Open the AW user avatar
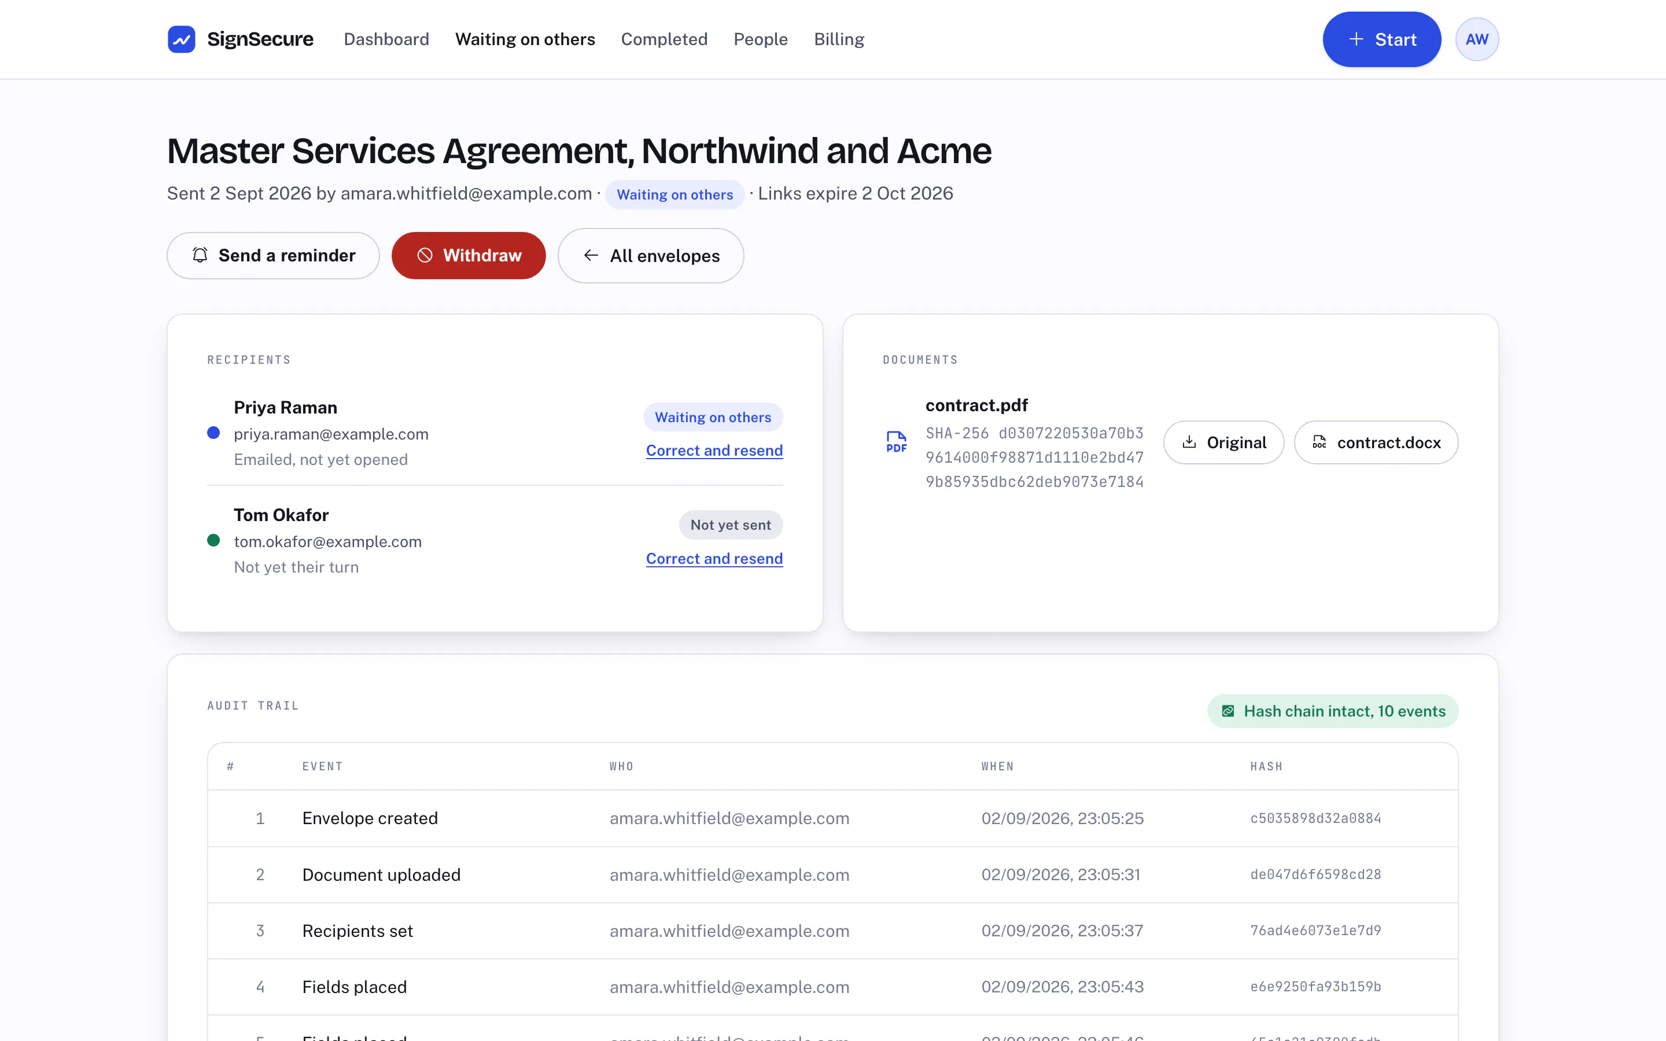Viewport: 1666px width, 1041px height. click(x=1477, y=39)
